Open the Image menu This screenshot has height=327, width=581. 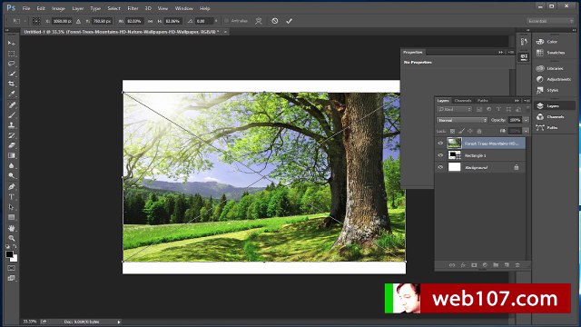[58, 8]
